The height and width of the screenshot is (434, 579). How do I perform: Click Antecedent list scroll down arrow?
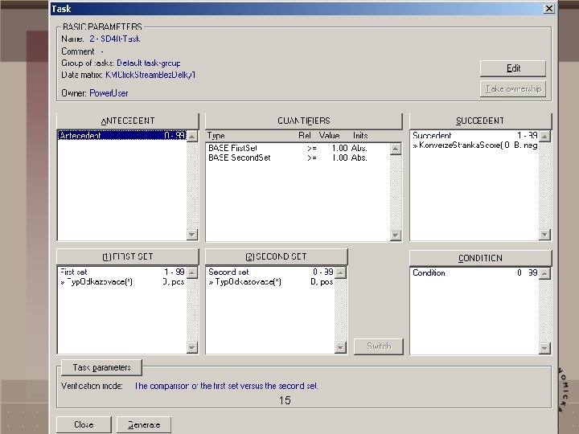(192, 235)
